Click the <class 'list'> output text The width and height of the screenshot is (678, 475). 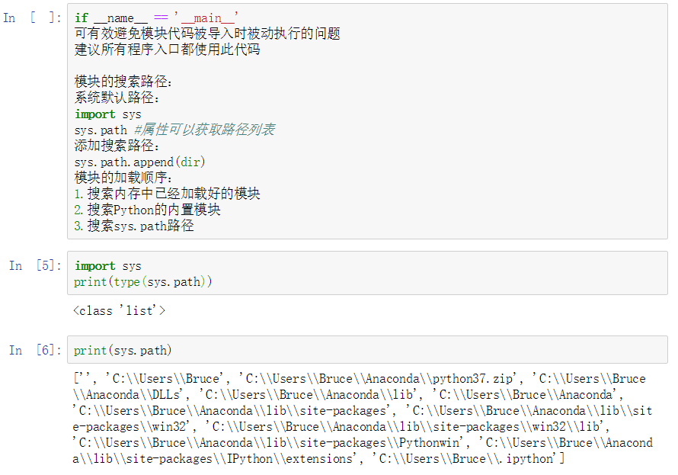point(119,310)
